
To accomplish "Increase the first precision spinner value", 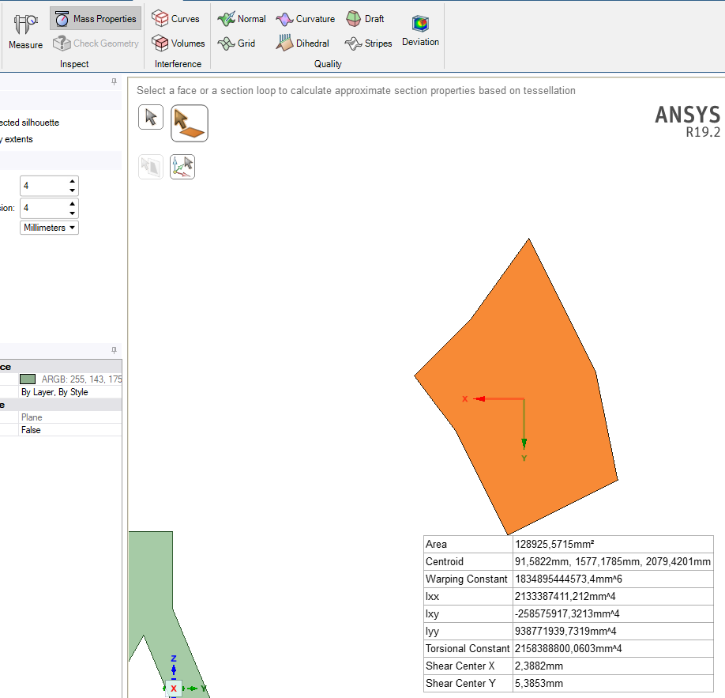I will [73, 181].
